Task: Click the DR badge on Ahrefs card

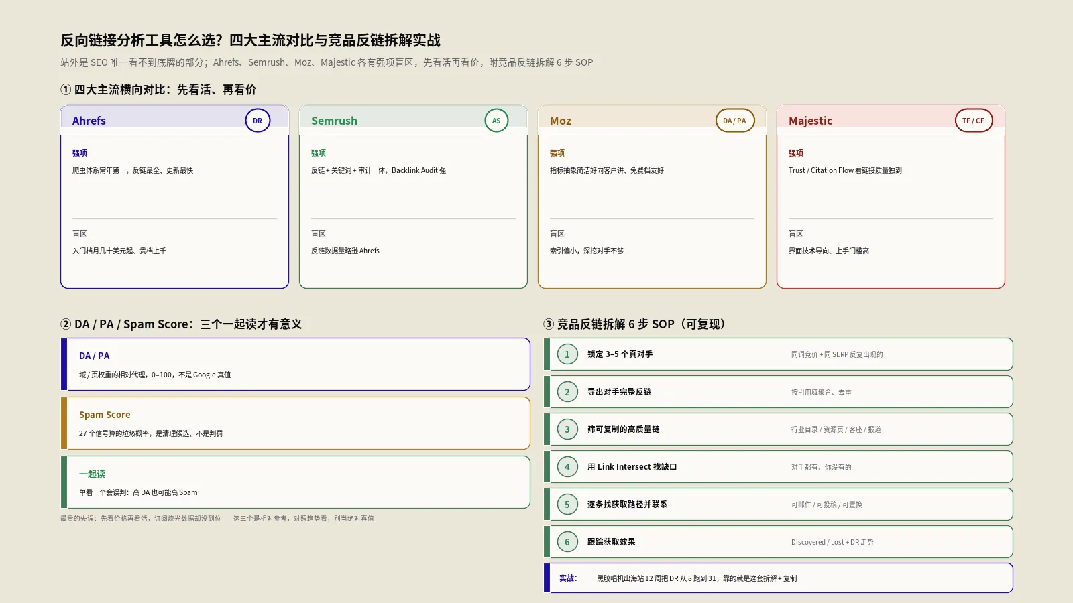Action: click(258, 121)
